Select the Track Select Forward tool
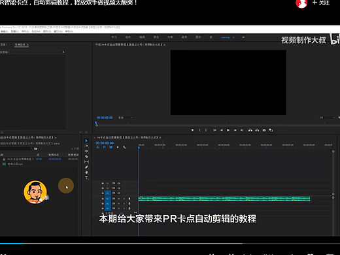 pyautogui.click(x=86, y=146)
